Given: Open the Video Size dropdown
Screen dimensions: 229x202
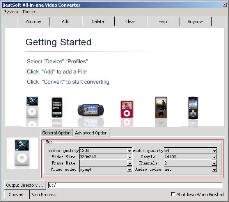Looking at the screenshot, I should click(x=130, y=157).
